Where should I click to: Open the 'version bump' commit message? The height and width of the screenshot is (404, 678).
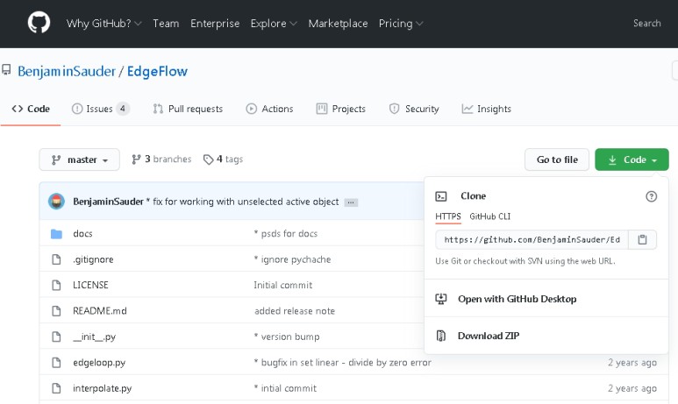pos(287,337)
